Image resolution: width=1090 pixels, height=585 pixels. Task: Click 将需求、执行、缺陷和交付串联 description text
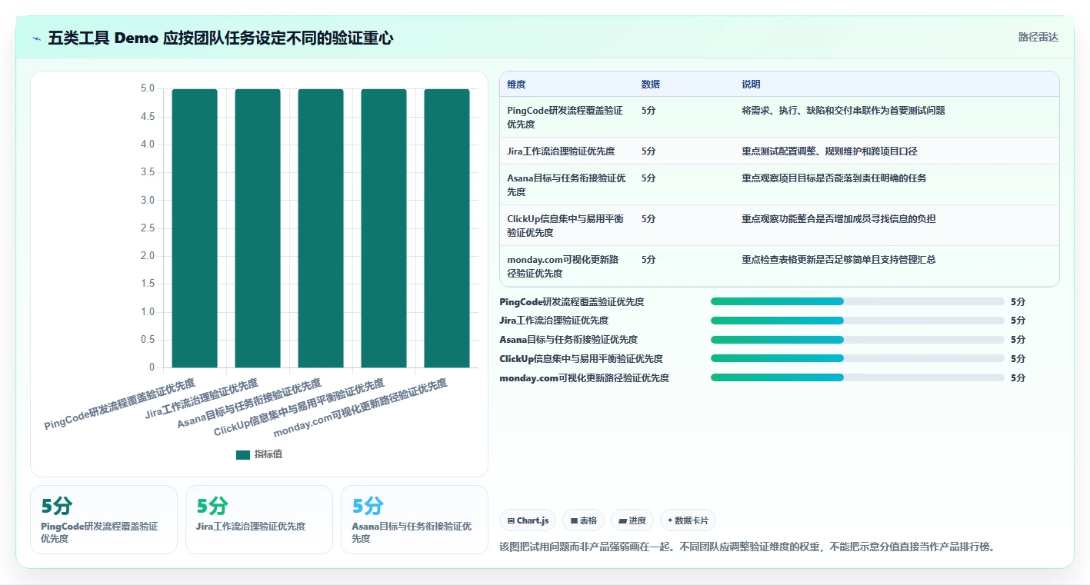click(843, 110)
